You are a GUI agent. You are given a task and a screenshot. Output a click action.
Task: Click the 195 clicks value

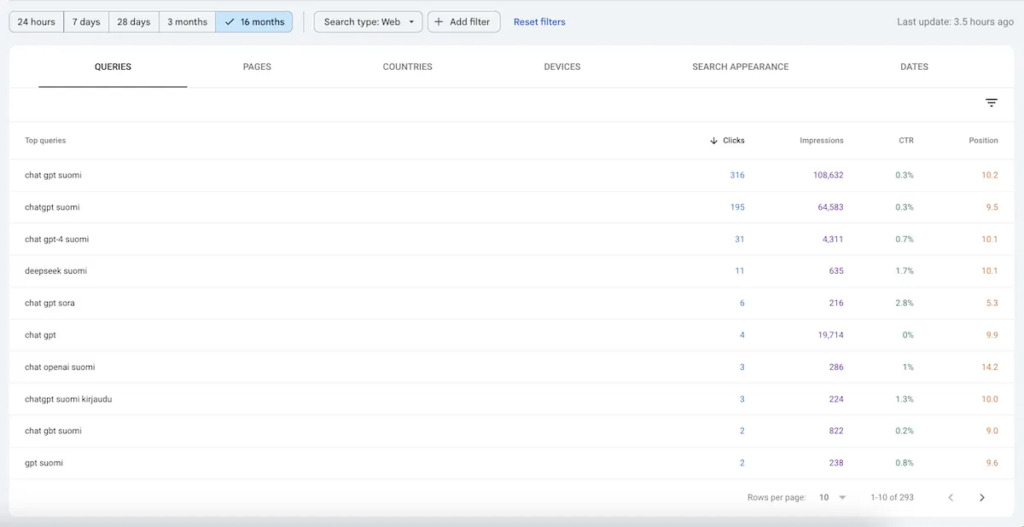(737, 207)
